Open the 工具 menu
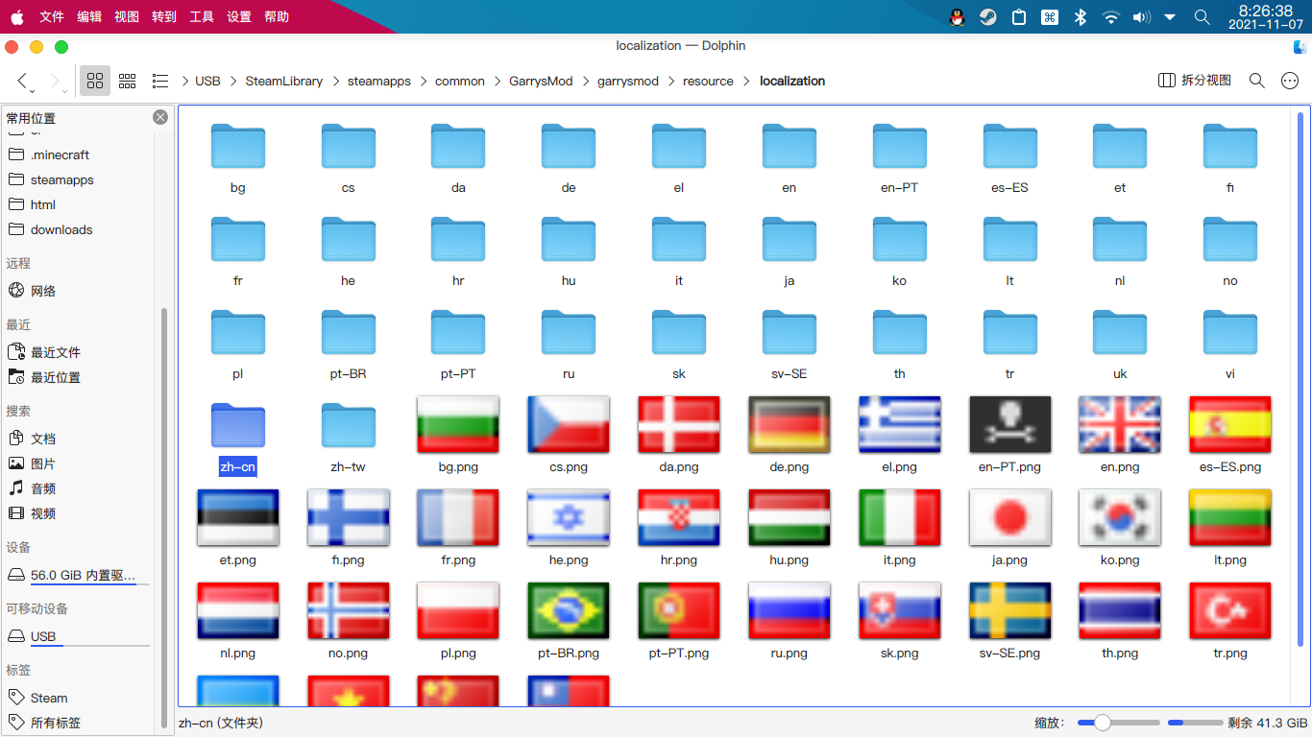1312x737 pixels. (201, 16)
